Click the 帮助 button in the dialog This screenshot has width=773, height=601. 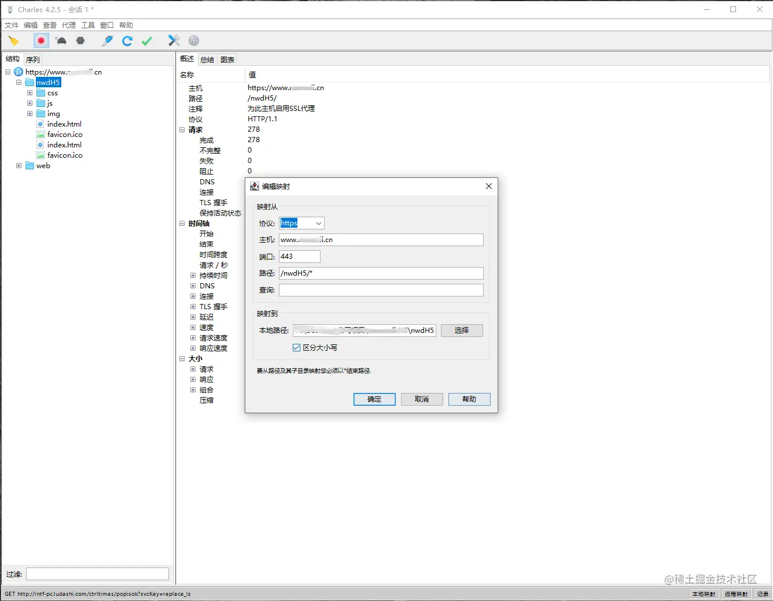pyautogui.click(x=469, y=399)
